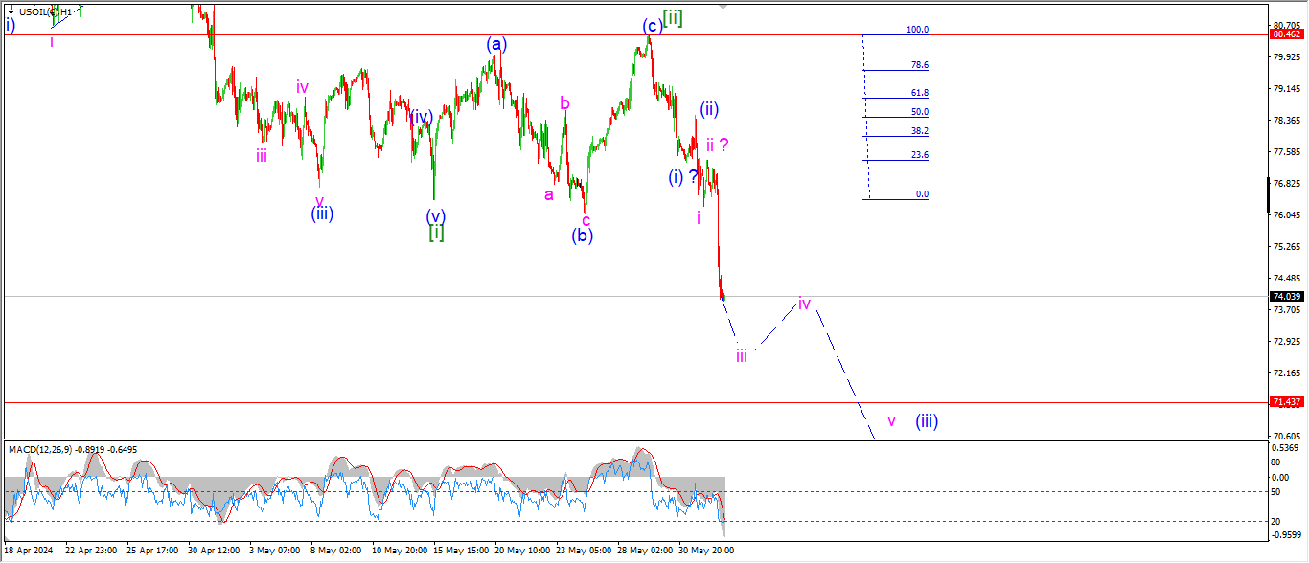This screenshot has height=563, width=1309.
Task: Click the gray chart shift triangle marker
Action: (723, 6)
